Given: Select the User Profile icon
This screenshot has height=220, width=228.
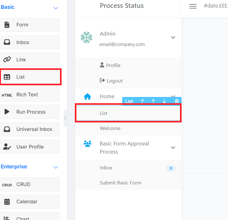Looking at the screenshot, I should coord(7,147).
